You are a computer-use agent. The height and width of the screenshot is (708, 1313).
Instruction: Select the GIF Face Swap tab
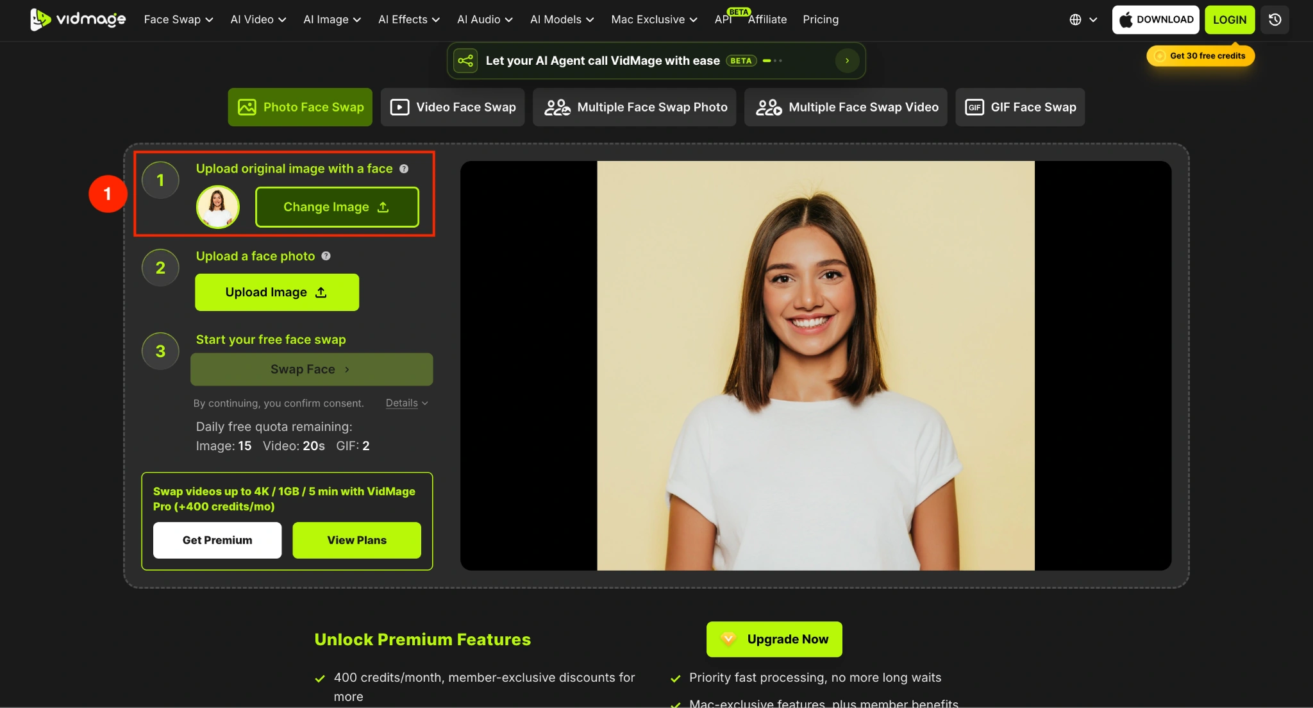pyautogui.click(x=1020, y=107)
